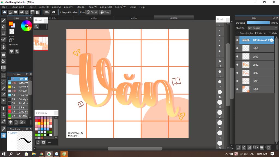The height and width of the screenshot is (157, 279).
Task: Hide the Lớp6 layer
Action: [237, 48]
